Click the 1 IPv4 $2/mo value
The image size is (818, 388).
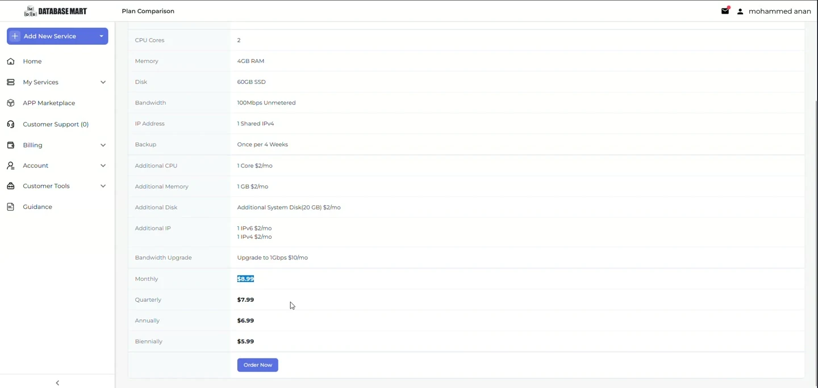[254, 237]
